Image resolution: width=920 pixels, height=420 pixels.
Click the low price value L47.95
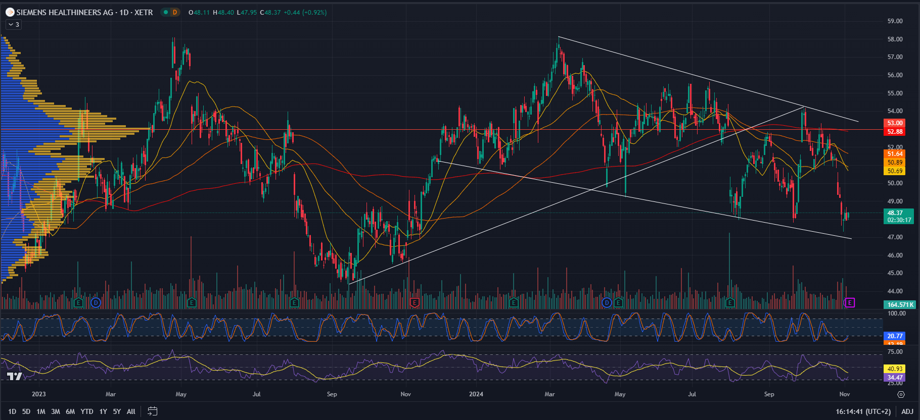click(x=247, y=13)
